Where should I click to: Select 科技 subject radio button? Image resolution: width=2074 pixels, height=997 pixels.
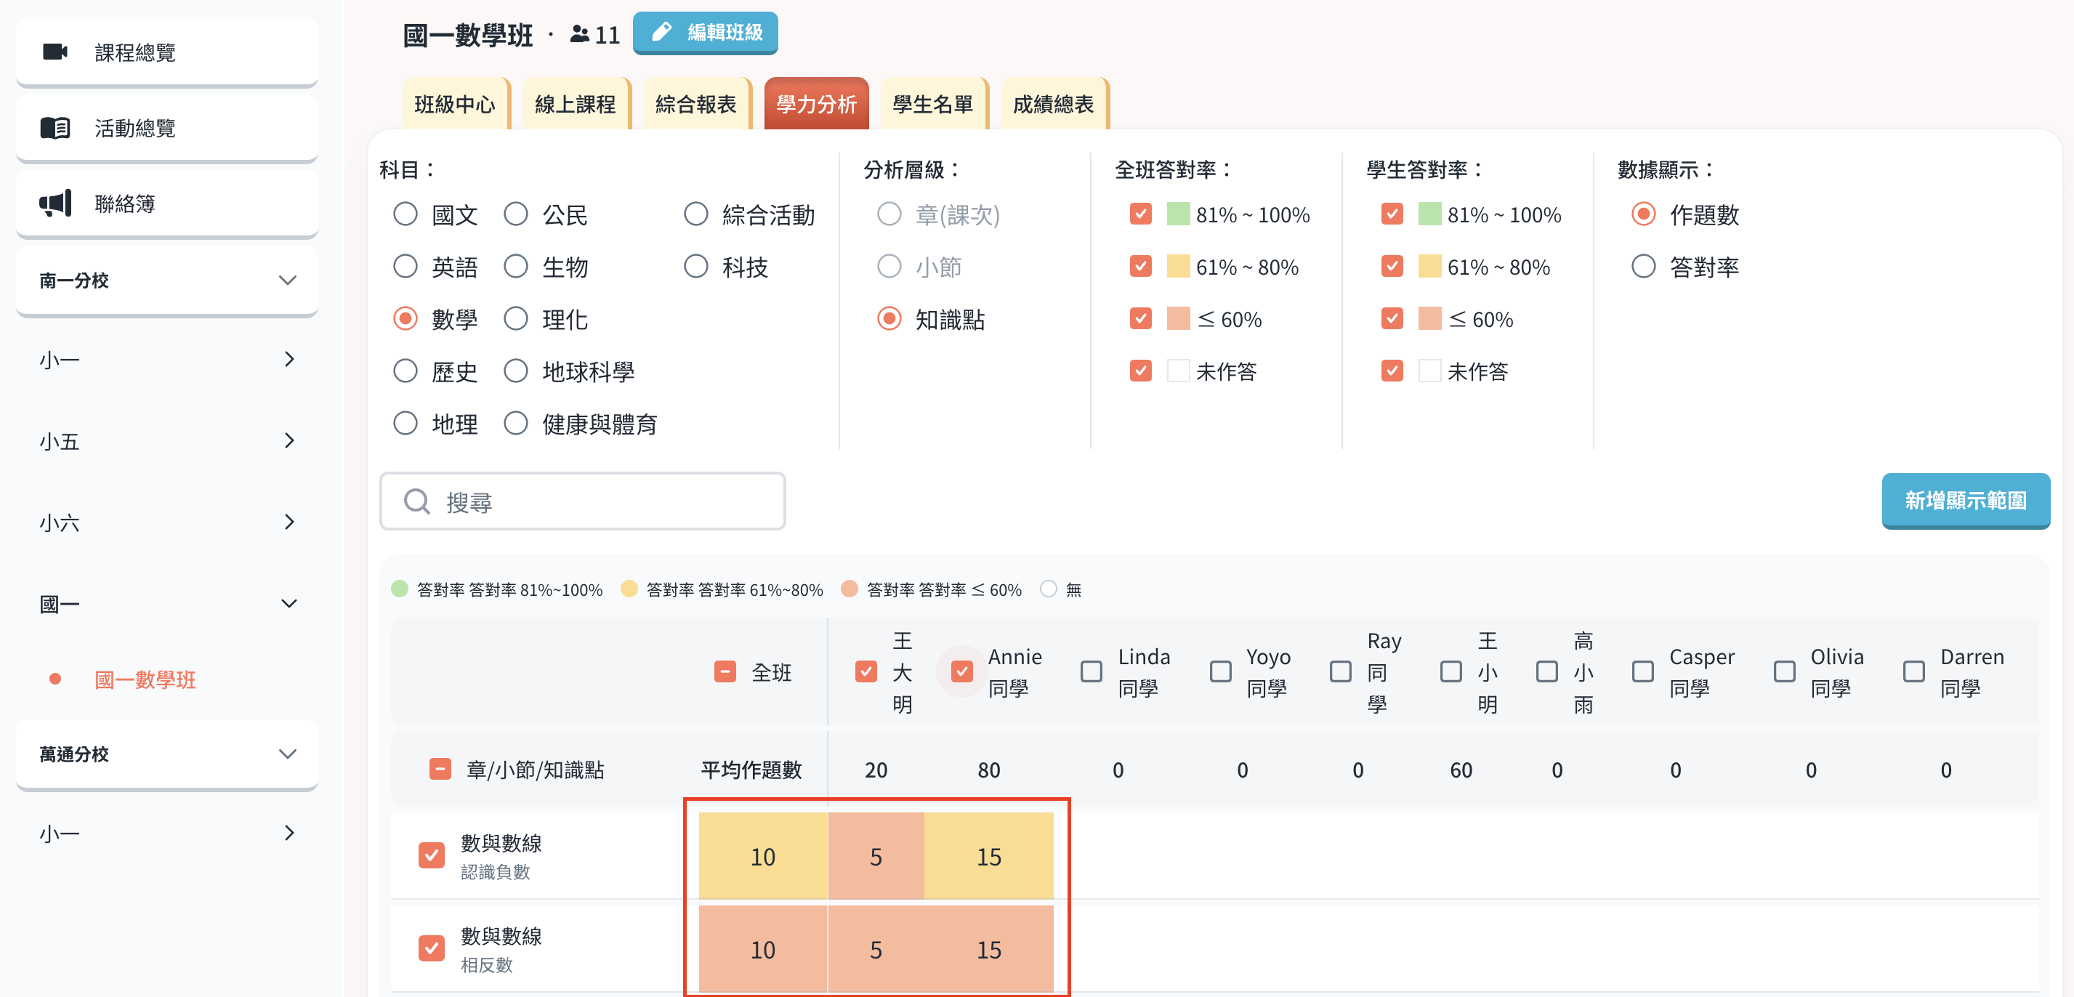coord(695,267)
